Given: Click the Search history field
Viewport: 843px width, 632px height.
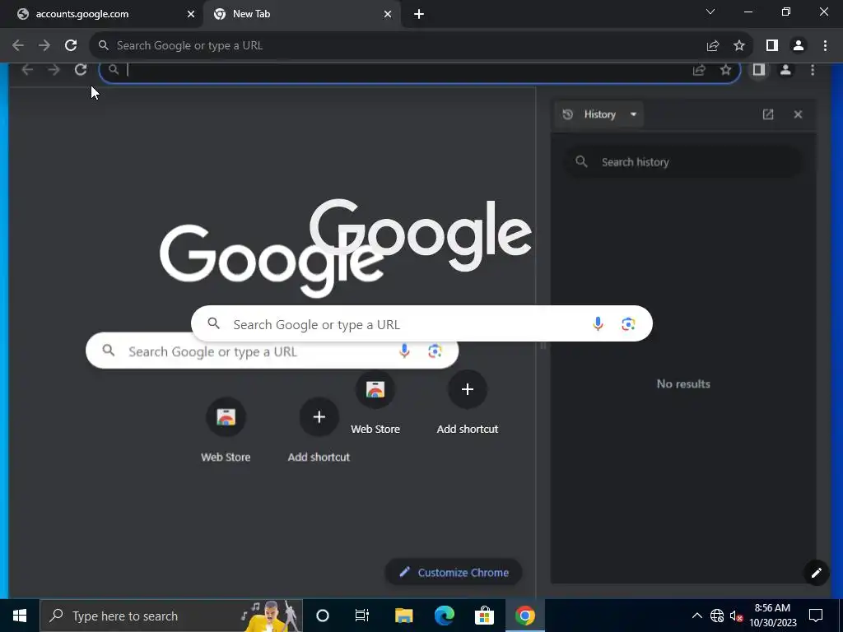Looking at the screenshot, I should coord(683,162).
